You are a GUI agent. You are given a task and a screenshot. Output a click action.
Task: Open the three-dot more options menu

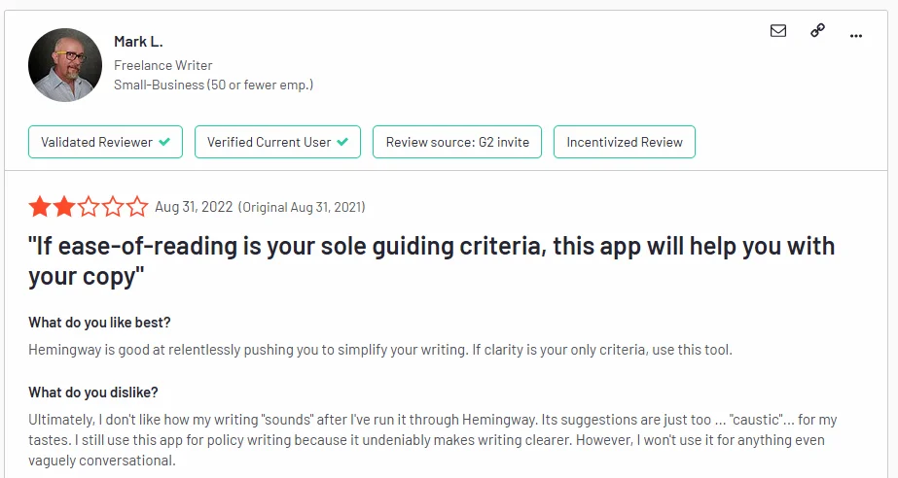click(x=856, y=34)
